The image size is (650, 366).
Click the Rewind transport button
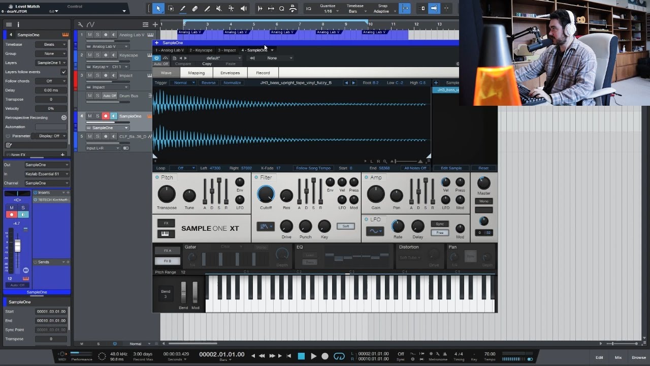[x=263, y=356]
